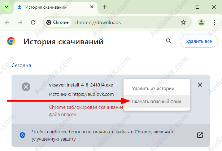Dismiss the download entry with X
This screenshot has height=151, width=222.
200,85
